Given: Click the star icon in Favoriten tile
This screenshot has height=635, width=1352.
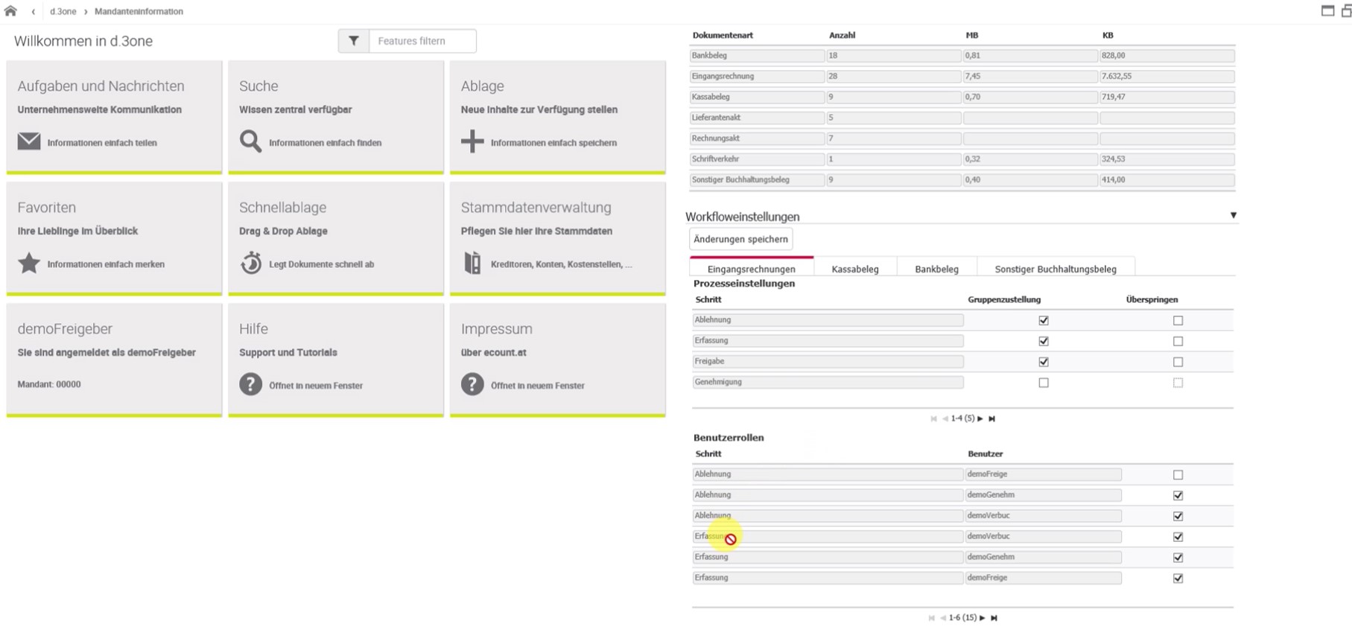Looking at the screenshot, I should (x=29, y=263).
